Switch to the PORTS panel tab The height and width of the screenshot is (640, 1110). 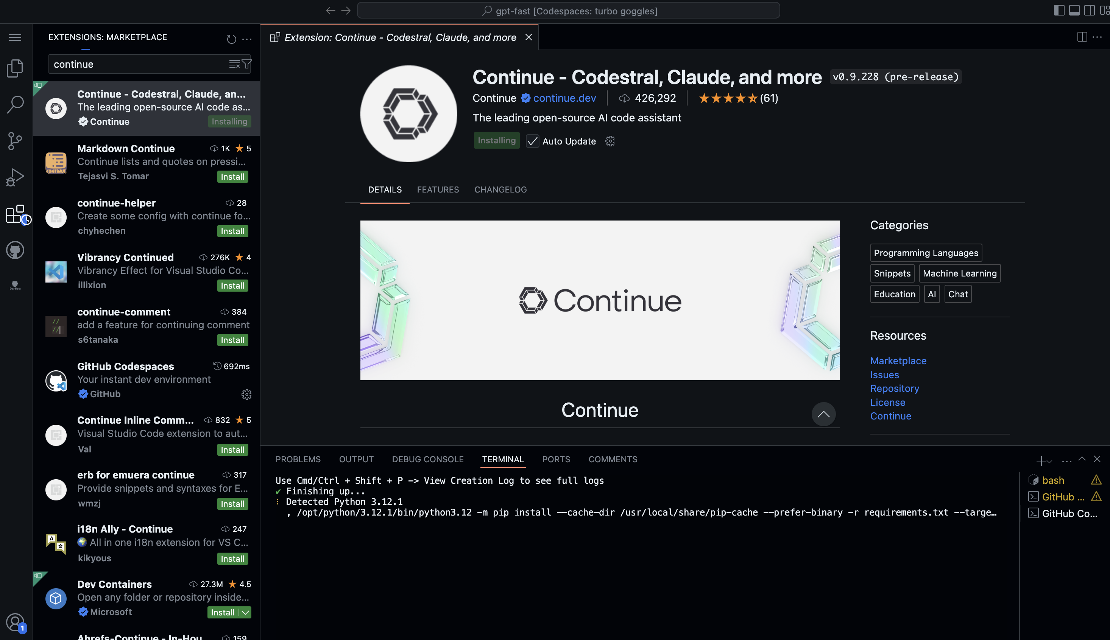[x=556, y=459]
